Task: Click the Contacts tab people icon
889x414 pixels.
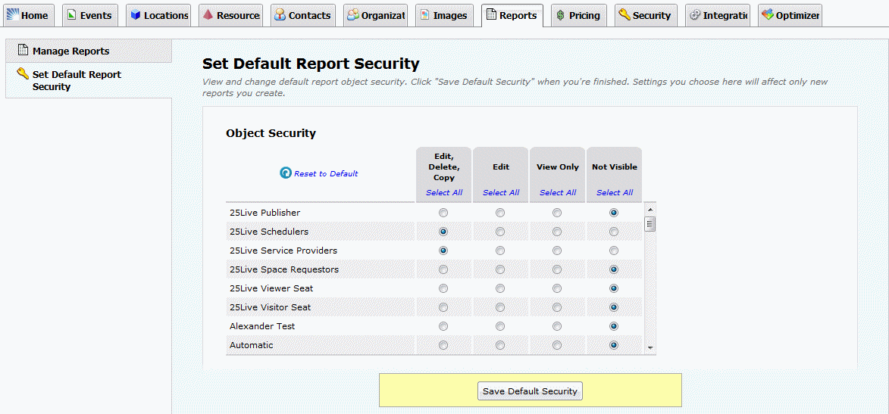Action: [280, 15]
